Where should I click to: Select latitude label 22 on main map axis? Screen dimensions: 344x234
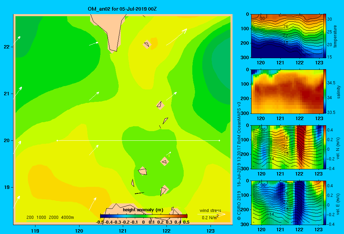click(7, 47)
